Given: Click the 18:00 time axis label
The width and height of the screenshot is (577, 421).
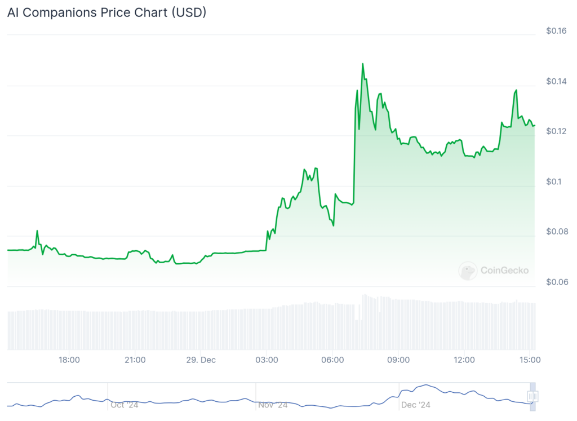Looking at the screenshot, I should click(x=69, y=360).
